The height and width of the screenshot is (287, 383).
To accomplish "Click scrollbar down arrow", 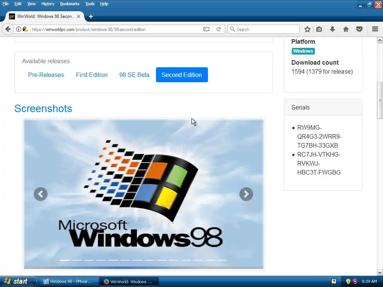I will (x=380, y=272).
